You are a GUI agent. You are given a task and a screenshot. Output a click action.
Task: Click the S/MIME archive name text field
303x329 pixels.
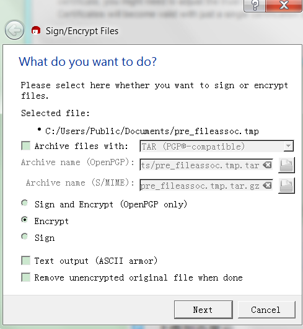coord(206,186)
